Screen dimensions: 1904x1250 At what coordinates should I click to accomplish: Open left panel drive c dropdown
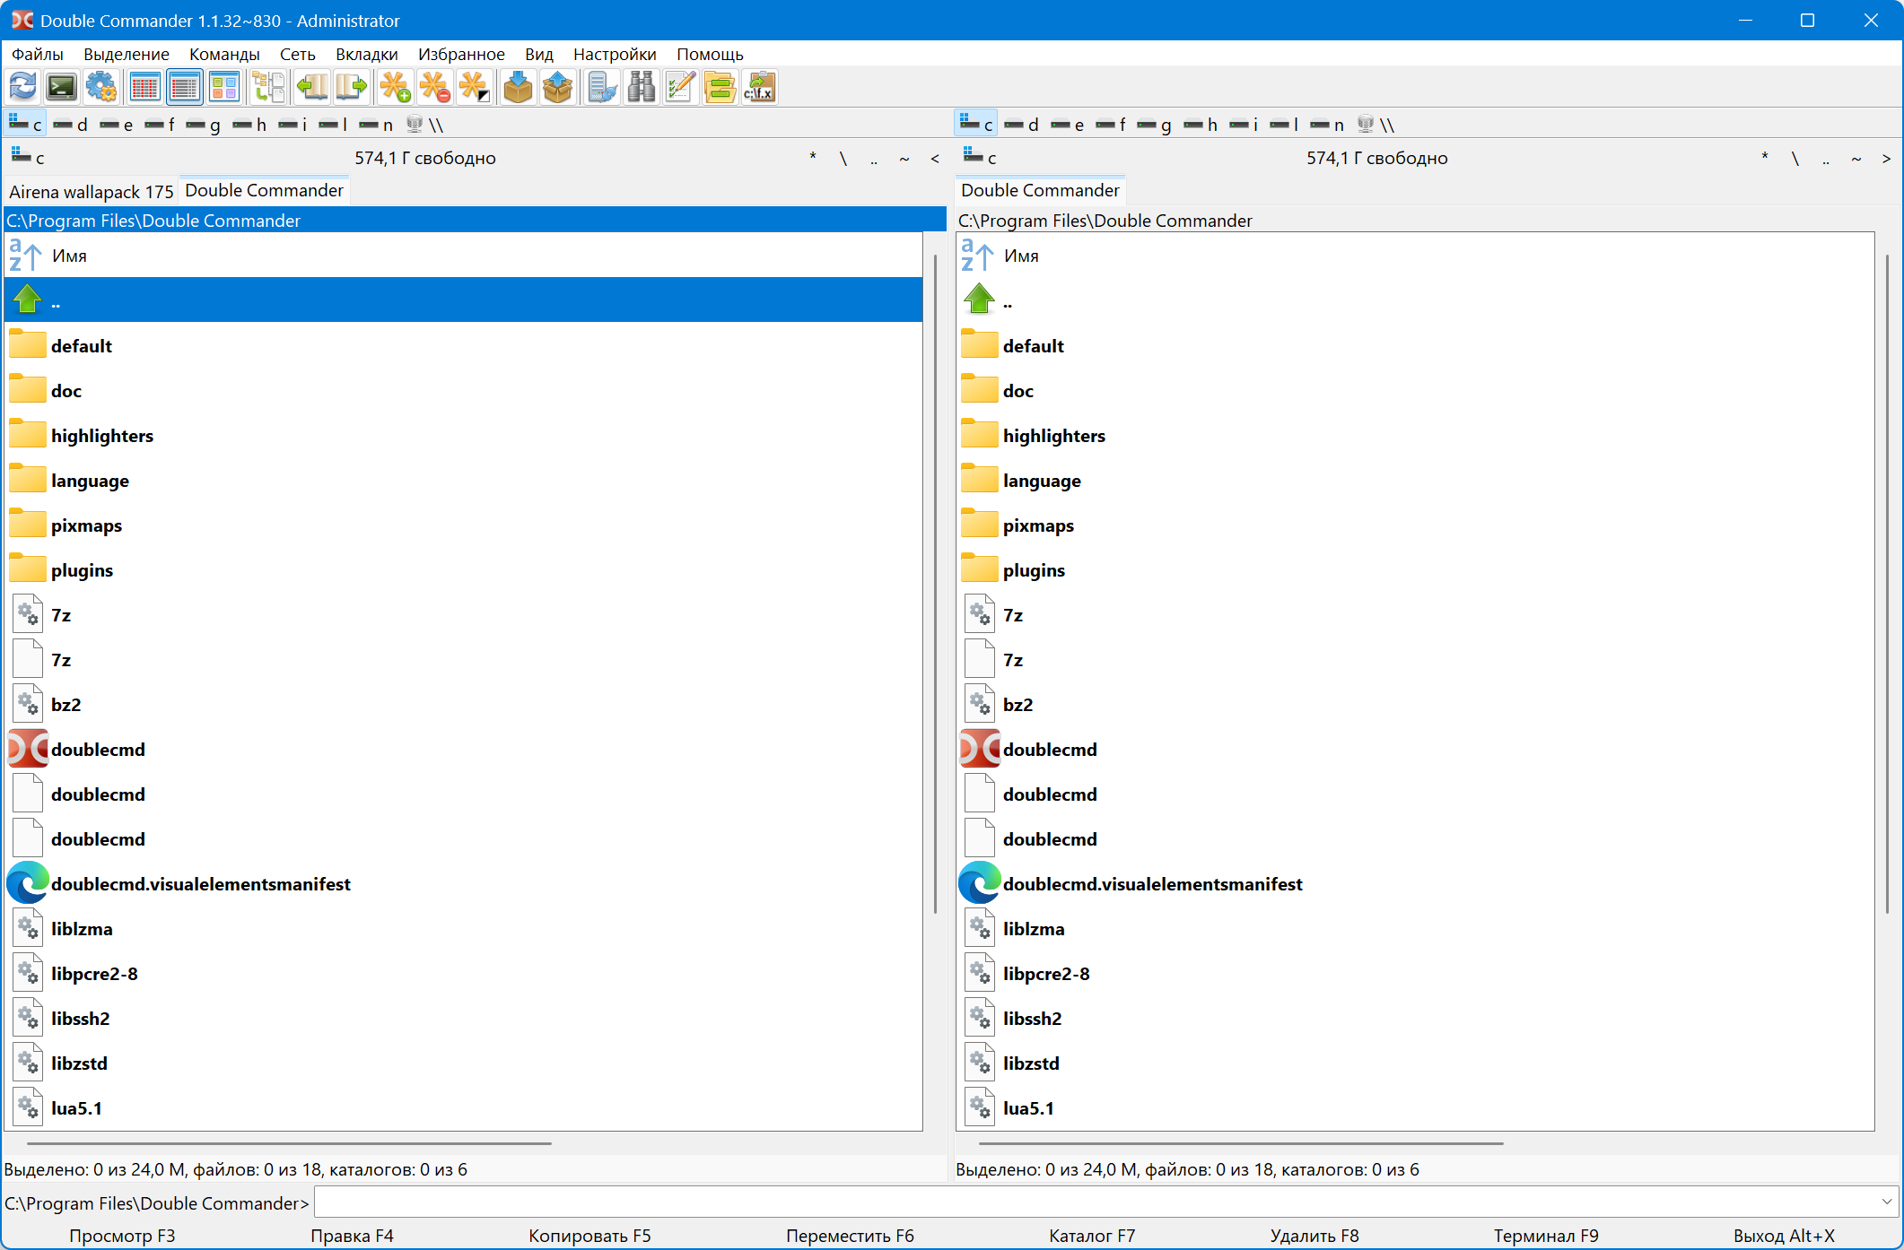click(x=27, y=158)
